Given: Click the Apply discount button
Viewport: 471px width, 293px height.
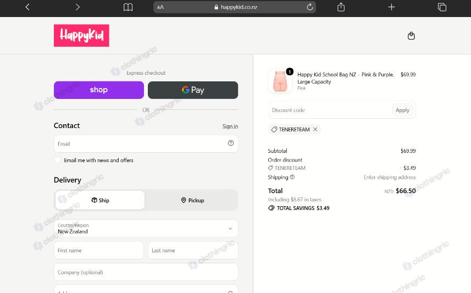Looking at the screenshot, I should [402, 110].
